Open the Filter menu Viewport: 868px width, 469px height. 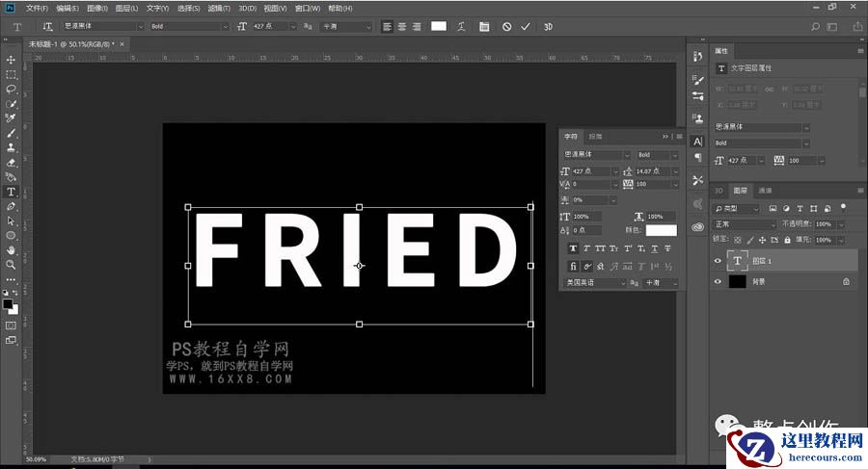tap(219, 9)
